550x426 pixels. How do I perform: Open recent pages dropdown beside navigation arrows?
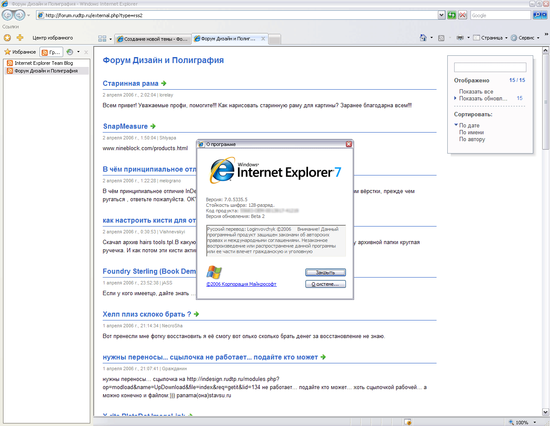tap(29, 15)
